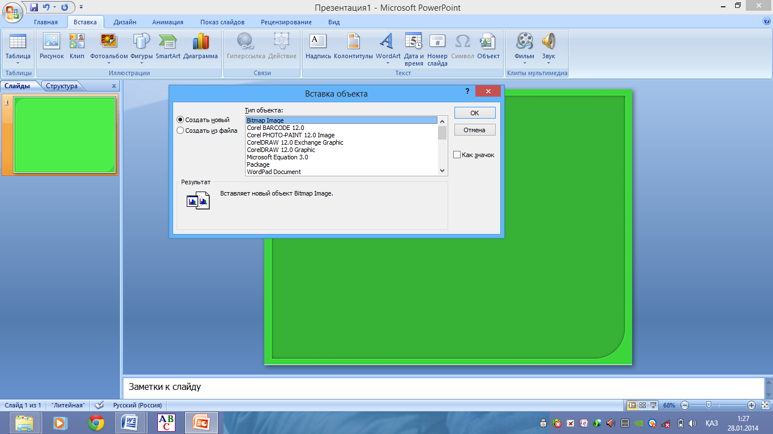Add a text box with the Надпись icon
This screenshot has height=434, width=773.
click(318, 46)
